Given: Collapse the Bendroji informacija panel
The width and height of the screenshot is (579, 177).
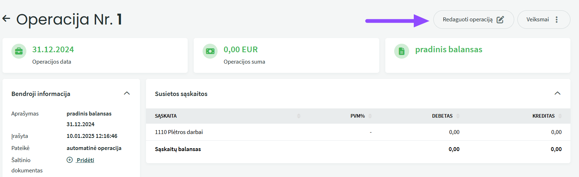Looking at the screenshot, I should [127, 93].
